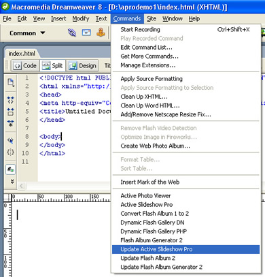Viewport: 265px width, 277px height.
Task: Click the <title> tag on line 5
Action: coord(52,112)
